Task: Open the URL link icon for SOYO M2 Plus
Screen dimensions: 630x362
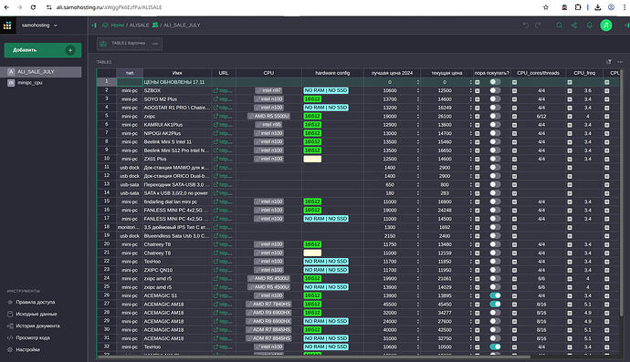Action: pyautogui.click(x=215, y=99)
